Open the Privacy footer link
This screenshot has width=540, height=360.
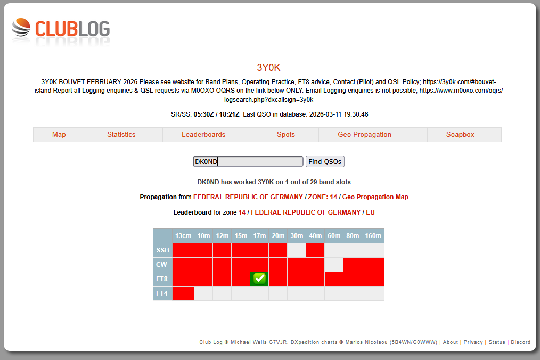point(473,342)
